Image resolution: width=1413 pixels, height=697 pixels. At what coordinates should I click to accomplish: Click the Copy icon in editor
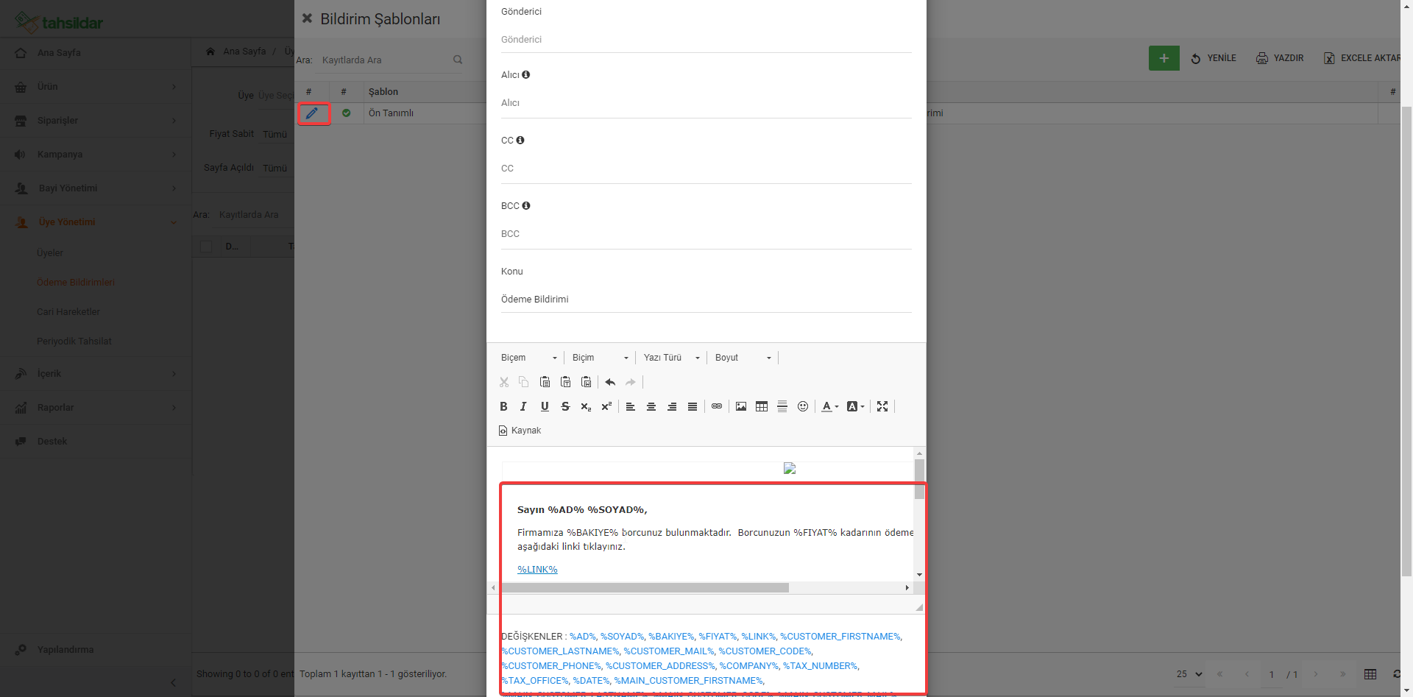coord(524,382)
